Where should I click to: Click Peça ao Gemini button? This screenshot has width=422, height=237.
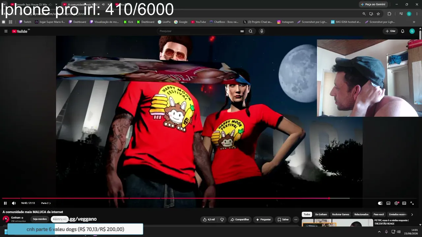[x=373, y=4]
